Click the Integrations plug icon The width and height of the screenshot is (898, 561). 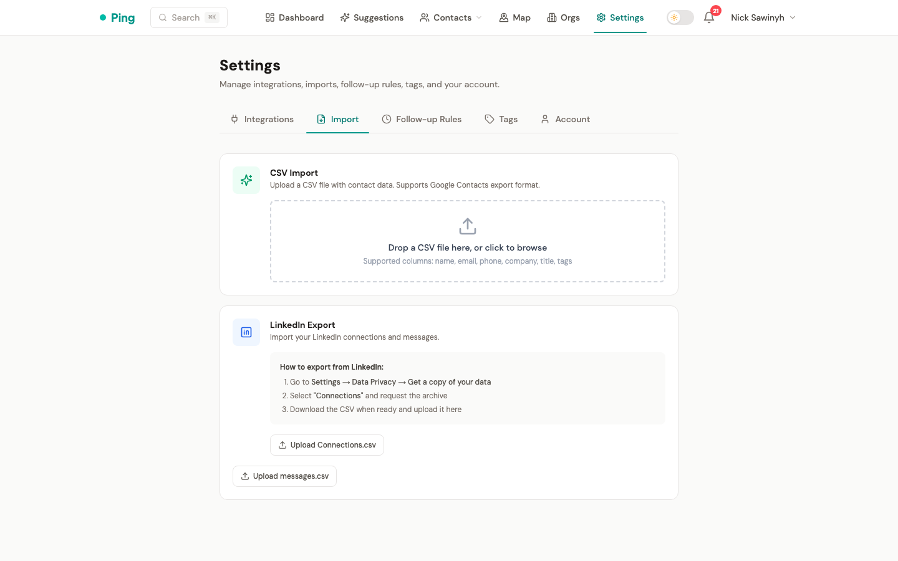(x=234, y=119)
